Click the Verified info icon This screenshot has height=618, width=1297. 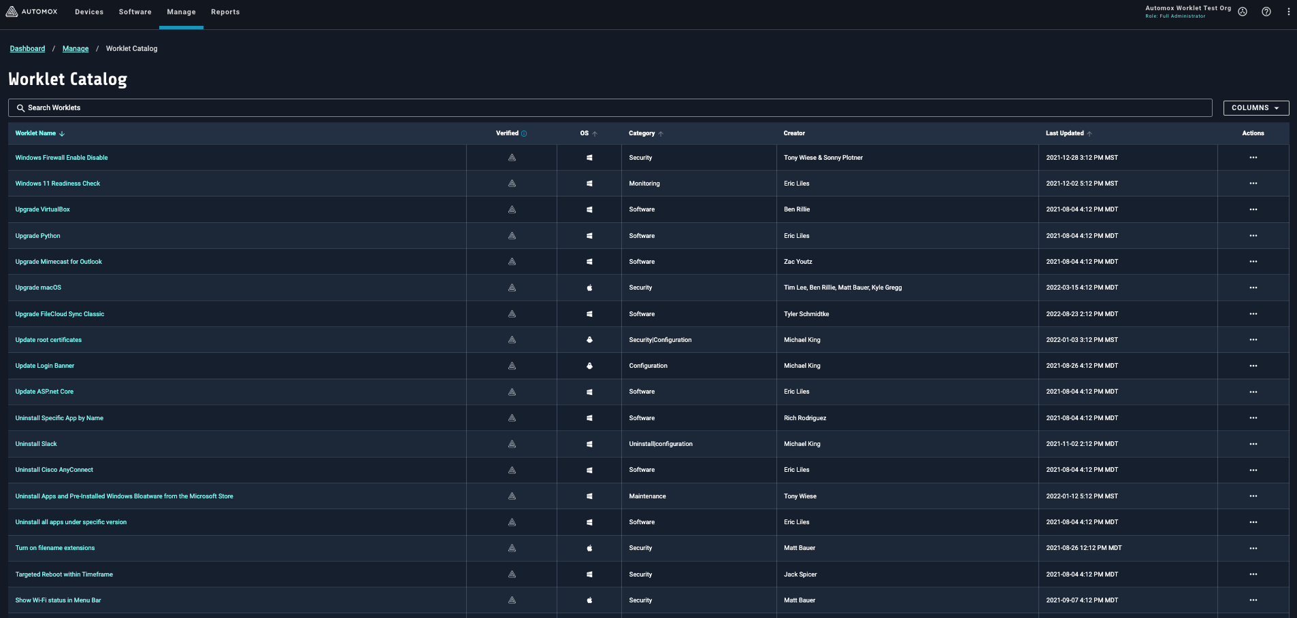(524, 134)
